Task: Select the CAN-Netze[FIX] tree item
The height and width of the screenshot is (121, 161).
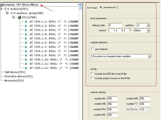Action: [15, 72]
